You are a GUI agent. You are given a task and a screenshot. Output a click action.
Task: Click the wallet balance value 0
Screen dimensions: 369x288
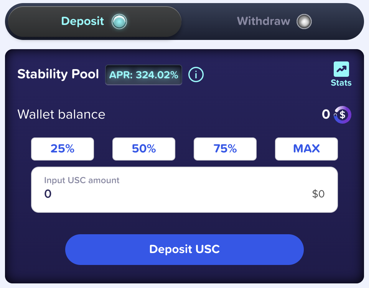pos(326,114)
